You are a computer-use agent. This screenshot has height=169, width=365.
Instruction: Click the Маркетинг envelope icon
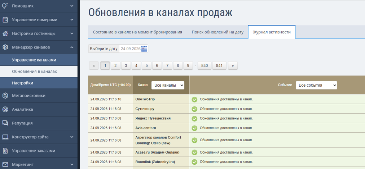pyautogui.click(x=5, y=164)
